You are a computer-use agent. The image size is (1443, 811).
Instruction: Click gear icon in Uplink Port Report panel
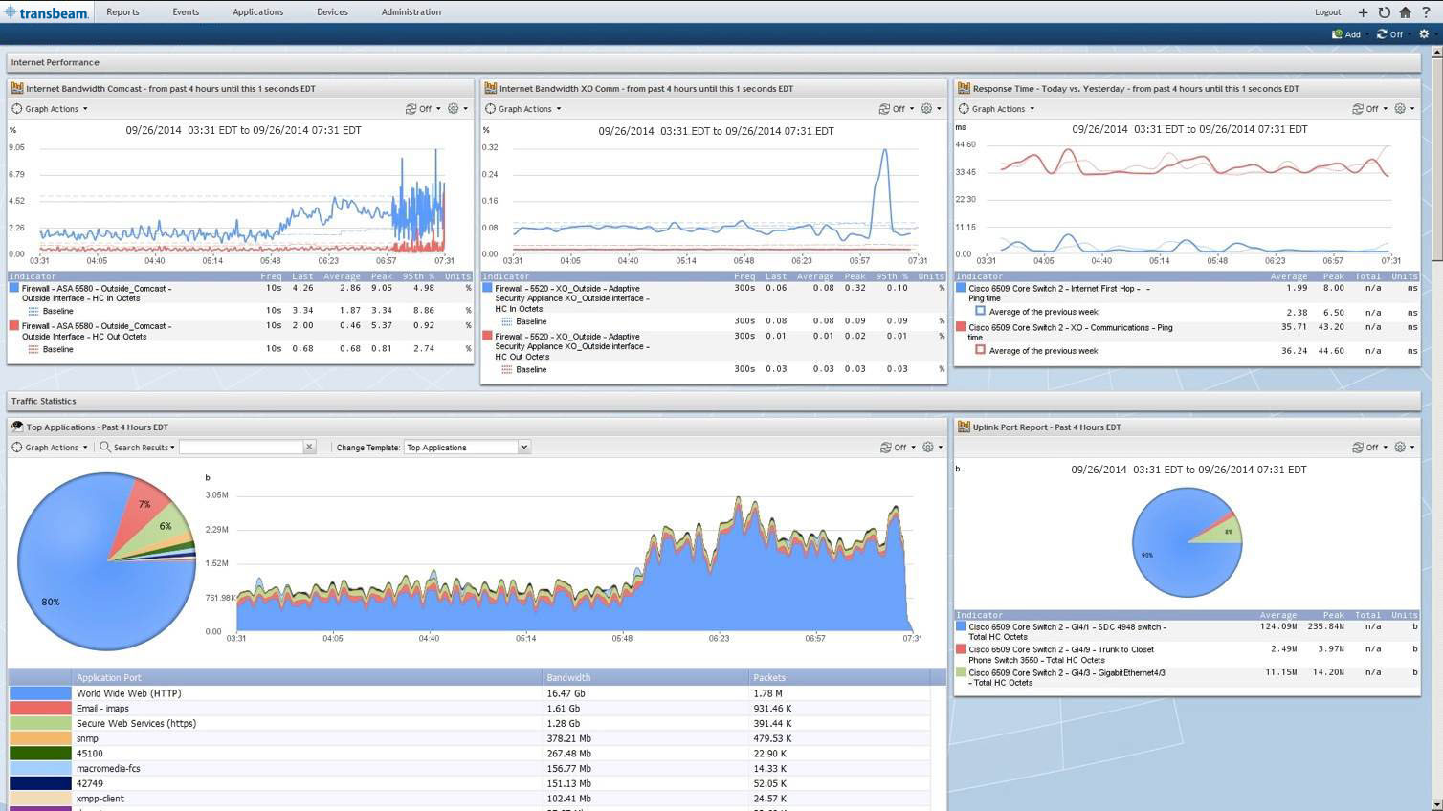click(x=1400, y=448)
